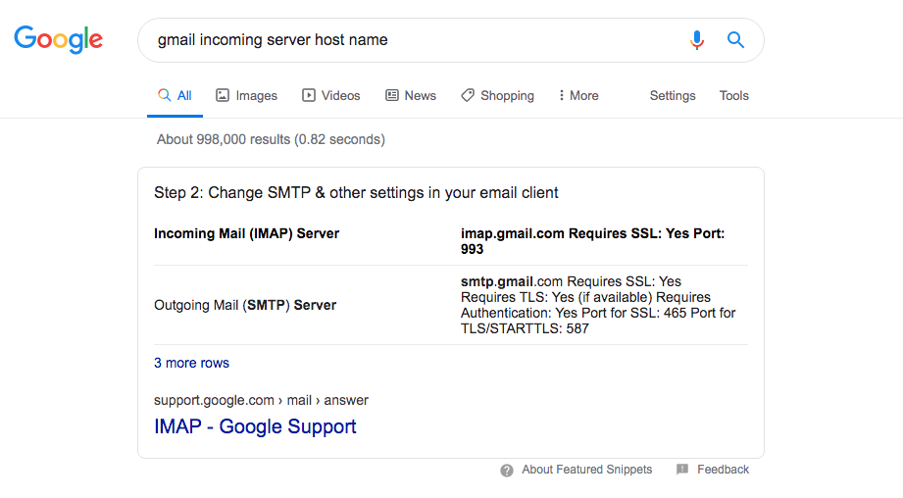Click the News tab newspaper icon
This screenshot has height=498, width=903.
click(392, 95)
